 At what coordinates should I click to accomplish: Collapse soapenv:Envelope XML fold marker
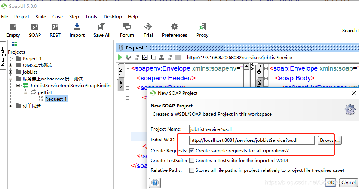(128, 68)
